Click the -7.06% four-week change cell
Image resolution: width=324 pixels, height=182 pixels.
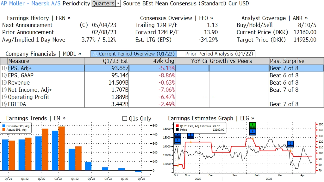click(x=152, y=90)
